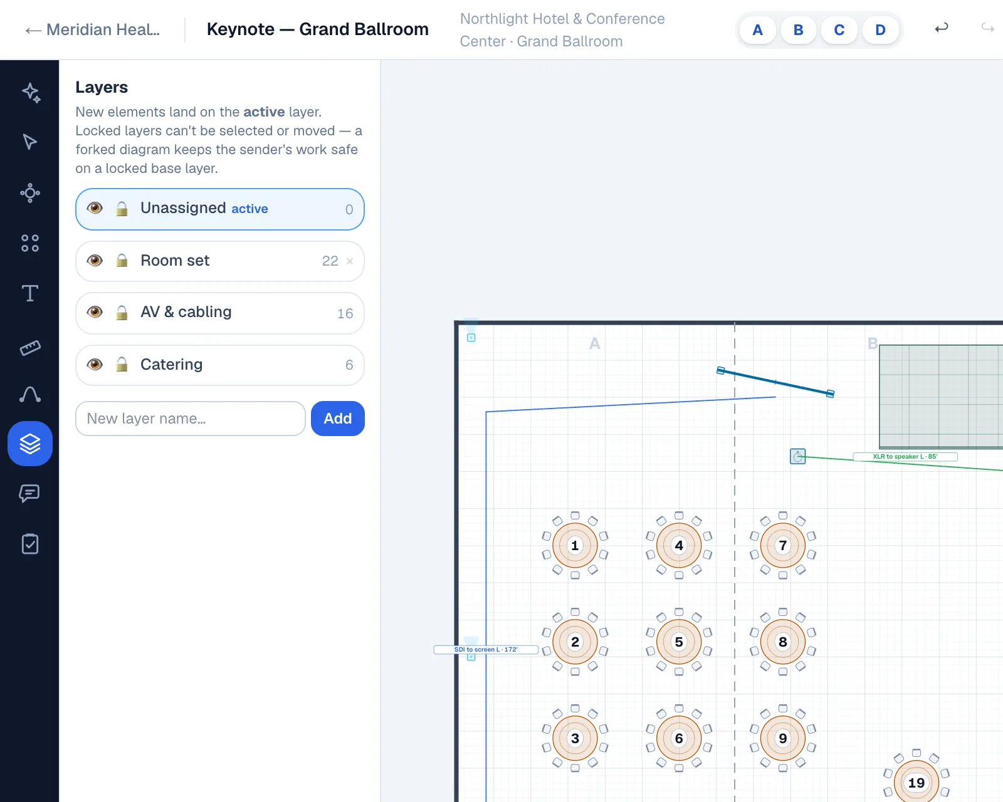Go back to Meridian Heal... project

93,29
